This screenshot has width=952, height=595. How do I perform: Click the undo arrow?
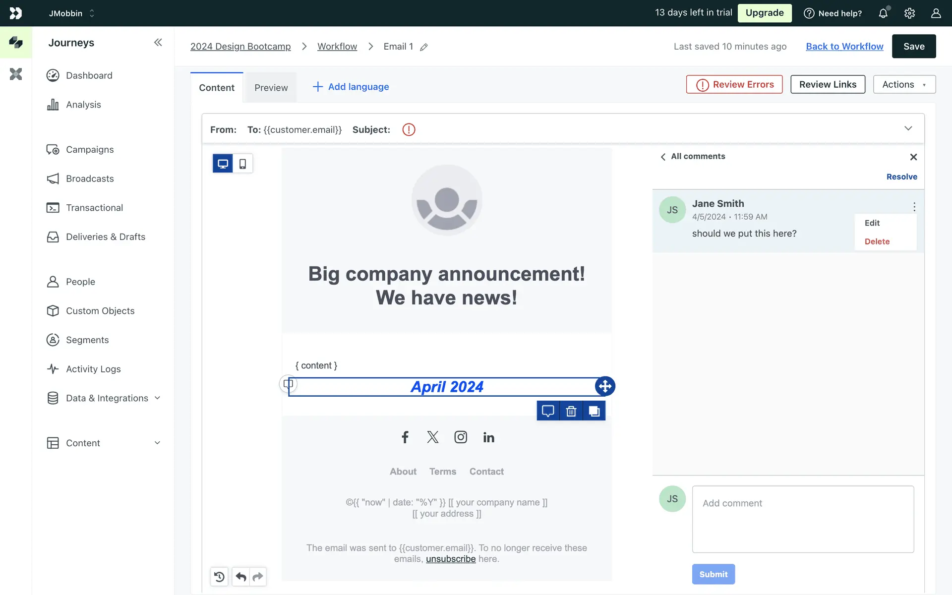click(x=241, y=577)
